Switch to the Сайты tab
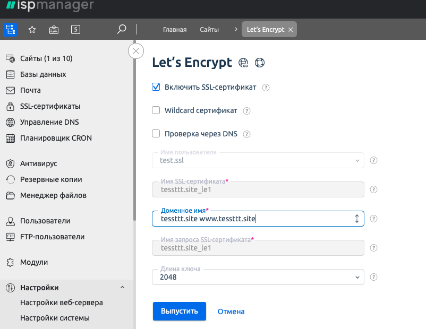This screenshot has width=426, height=329. tap(209, 30)
